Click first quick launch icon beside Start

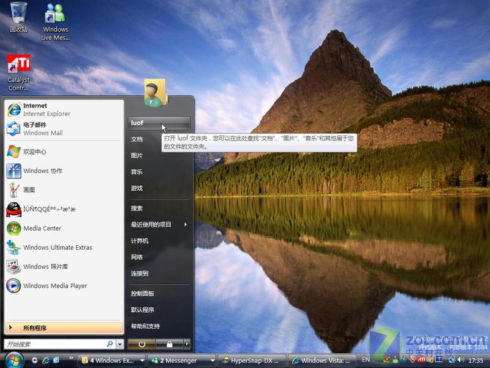[34, 361]
